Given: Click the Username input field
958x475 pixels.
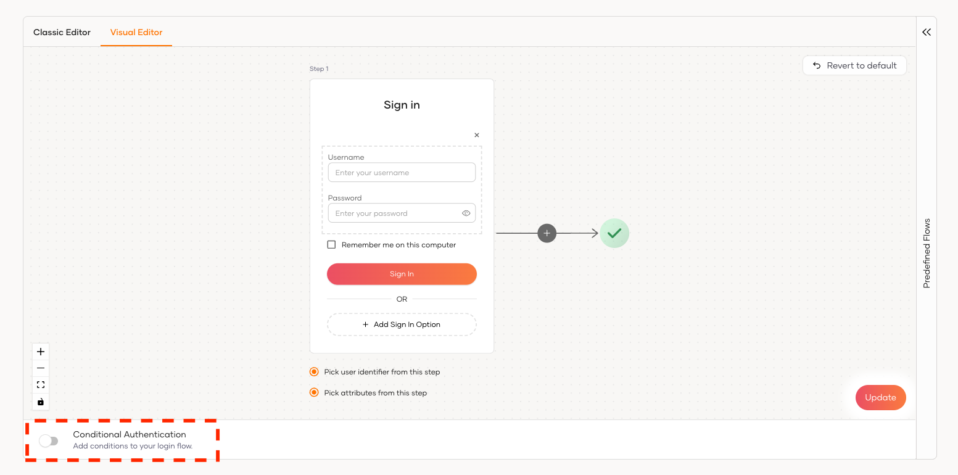Looking at the screenshot, I should point(402,173).
